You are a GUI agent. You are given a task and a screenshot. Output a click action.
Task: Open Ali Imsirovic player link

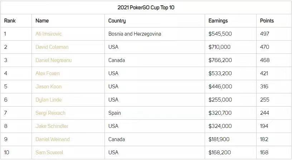49,34
